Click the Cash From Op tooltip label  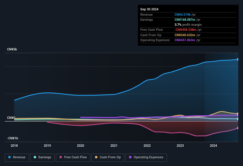[151, 35]
